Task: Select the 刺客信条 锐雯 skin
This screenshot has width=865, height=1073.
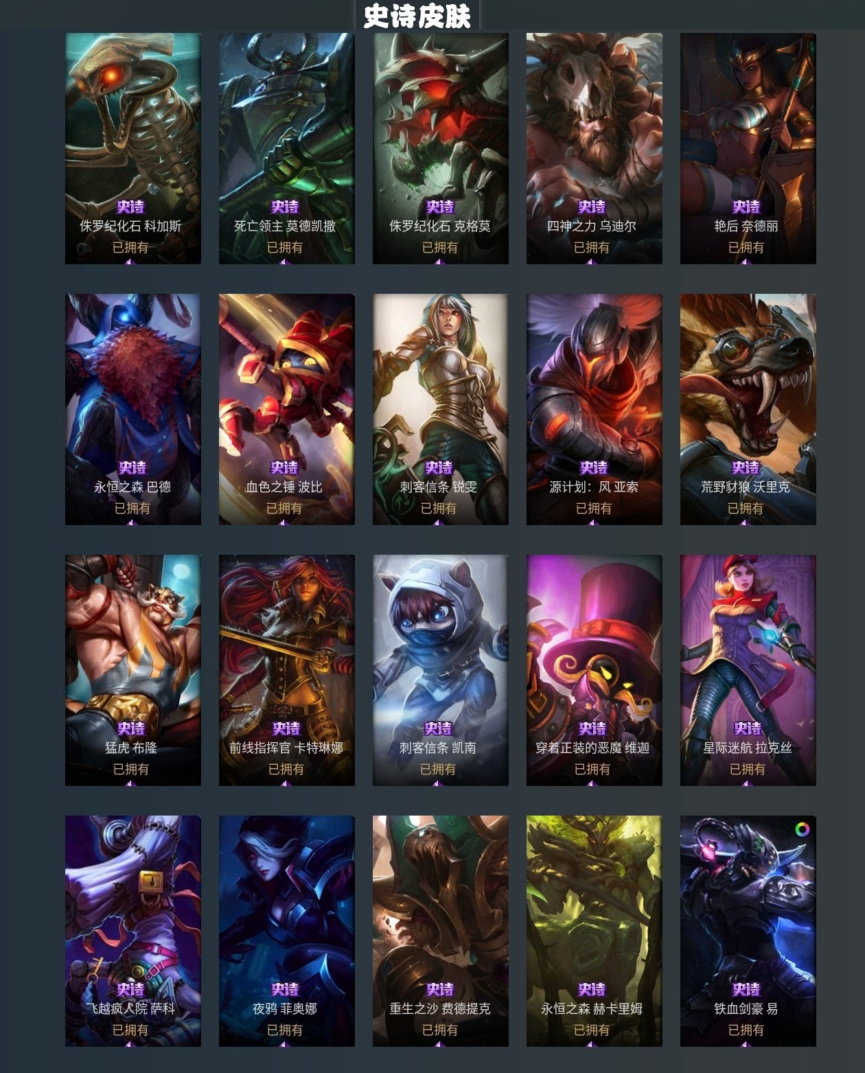Action: click(x=441, y=409)
